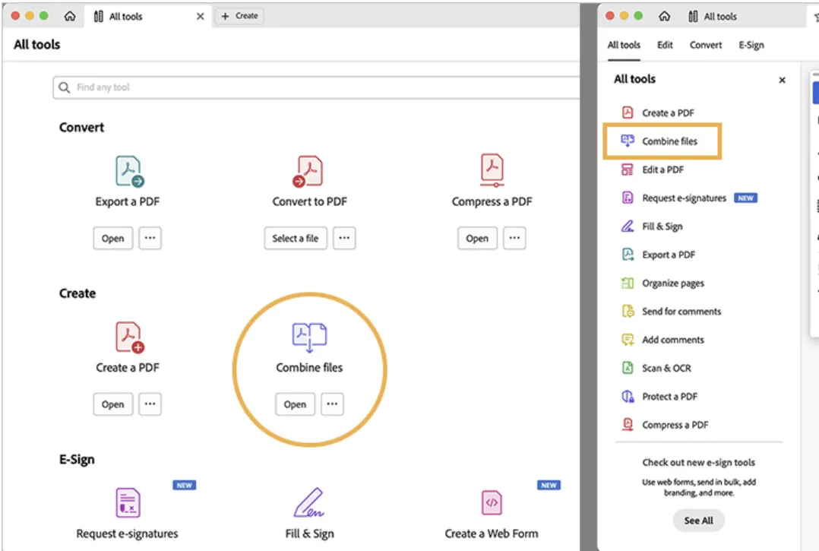Click the Create a PDF icon under Create
Screen dimensions: 819x551
tap(129, 337)
